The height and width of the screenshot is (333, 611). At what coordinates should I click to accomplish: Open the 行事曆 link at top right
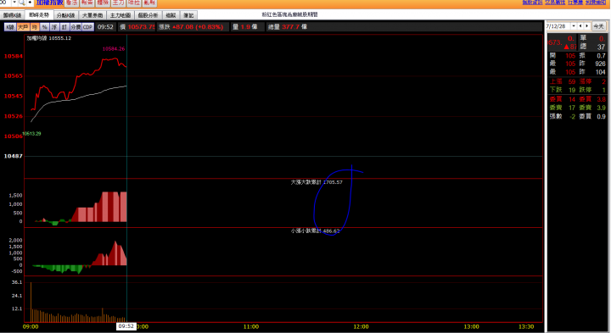point(575,3)
